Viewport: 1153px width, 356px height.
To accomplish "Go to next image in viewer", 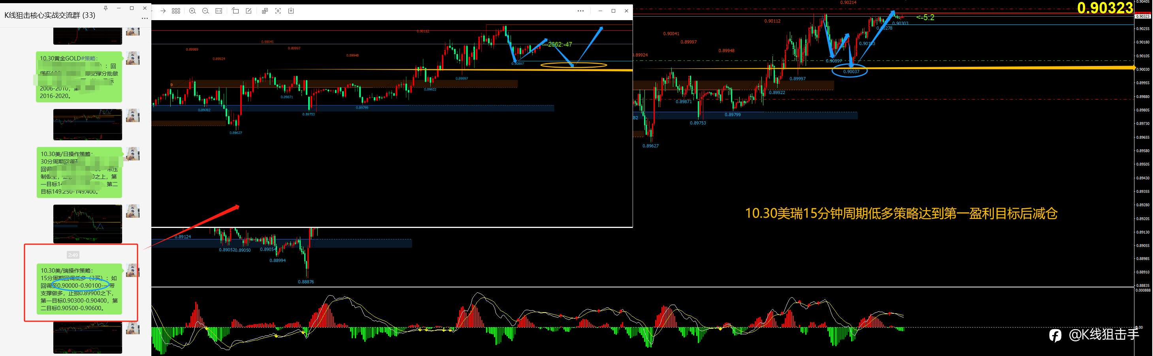I will [163, 11].
